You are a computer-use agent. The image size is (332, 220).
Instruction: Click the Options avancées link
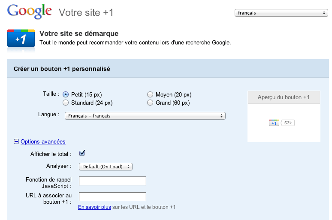coord(43,141)
